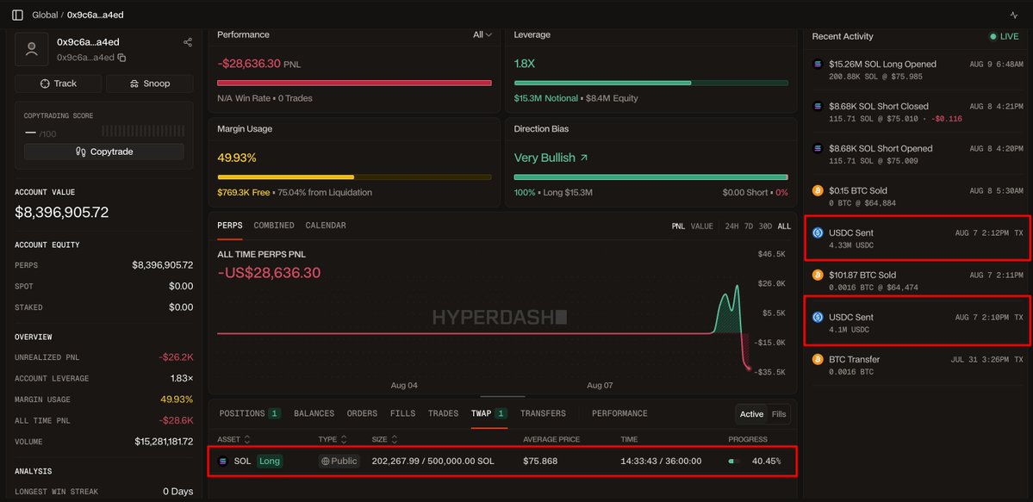This screenshot has width=1033, height=502.
Task: Click the share icon beside wallet address
Action: pyautogui.click(x=188, y=42)
